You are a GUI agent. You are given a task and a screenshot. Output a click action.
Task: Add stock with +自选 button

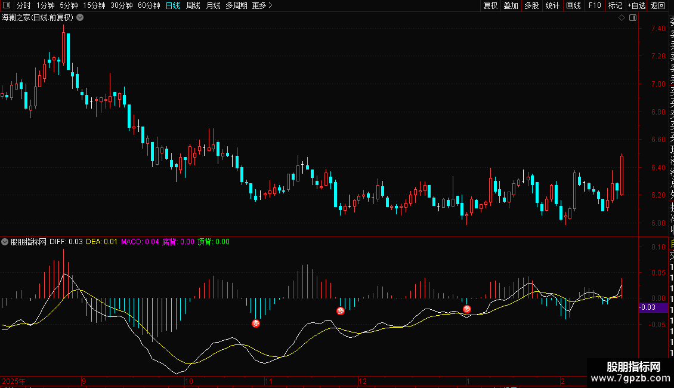coord(636,5)
